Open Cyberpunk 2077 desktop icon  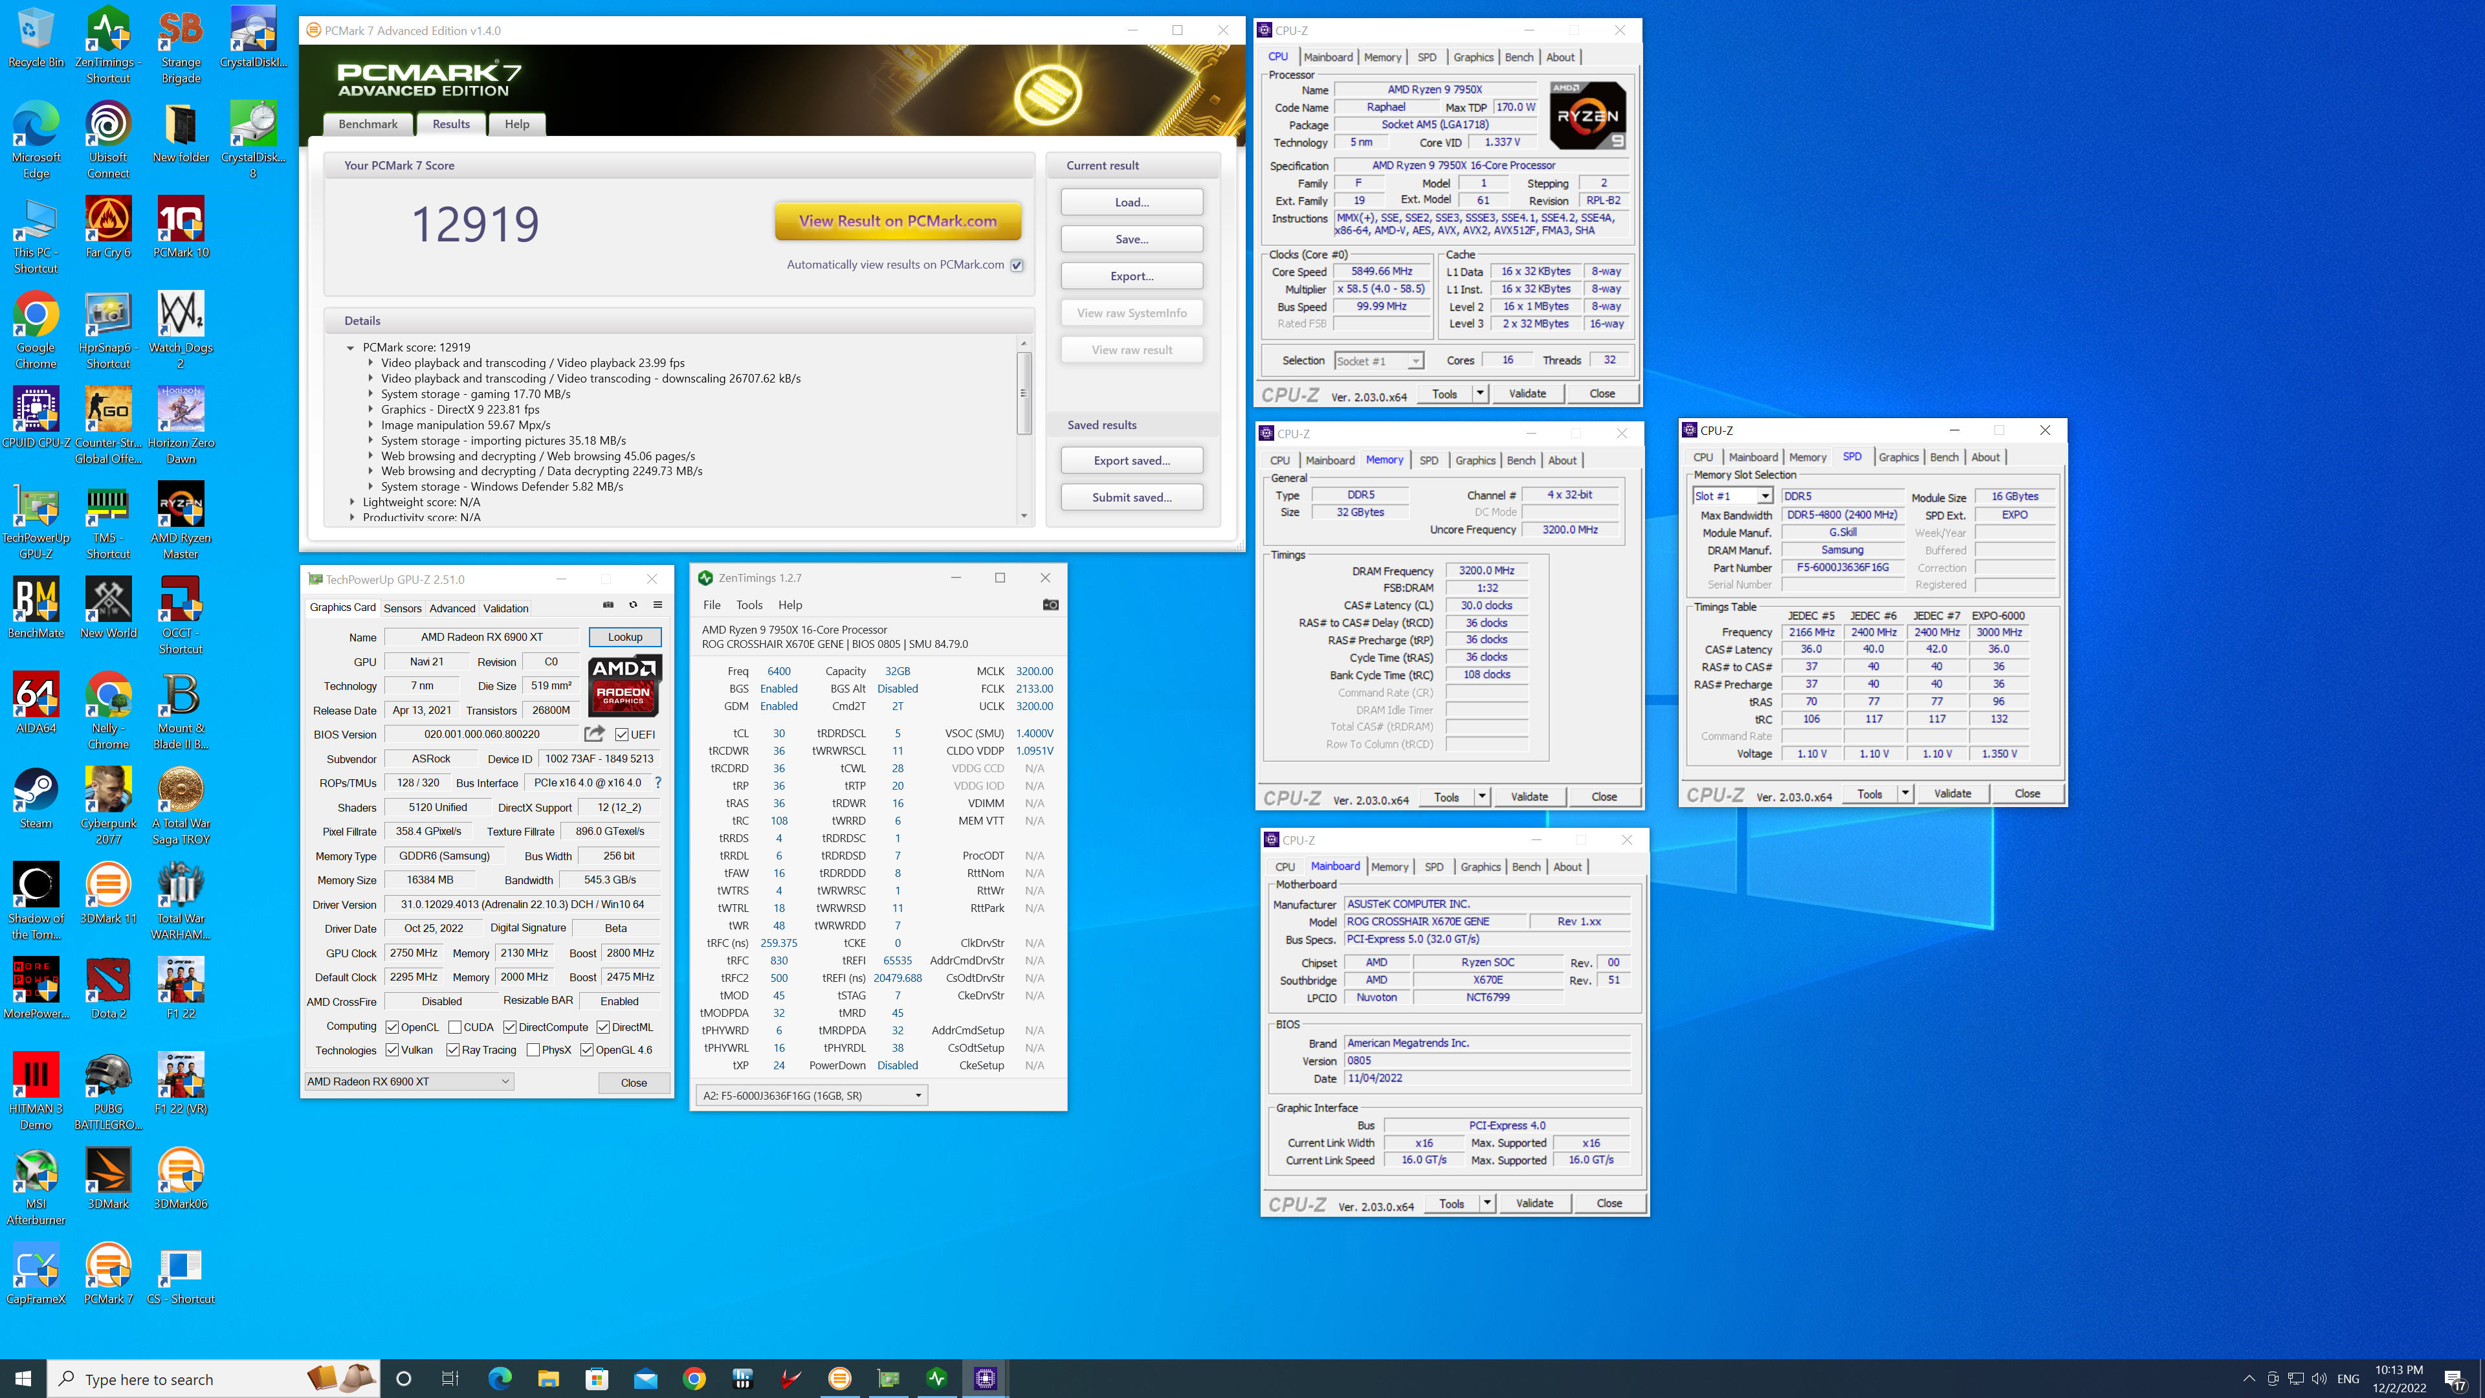pyautogui.click(x=108, y=806)
